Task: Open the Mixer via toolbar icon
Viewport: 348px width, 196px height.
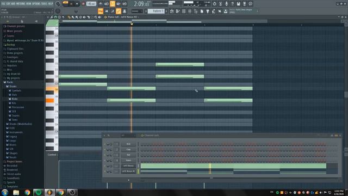Action: point(190,11)
